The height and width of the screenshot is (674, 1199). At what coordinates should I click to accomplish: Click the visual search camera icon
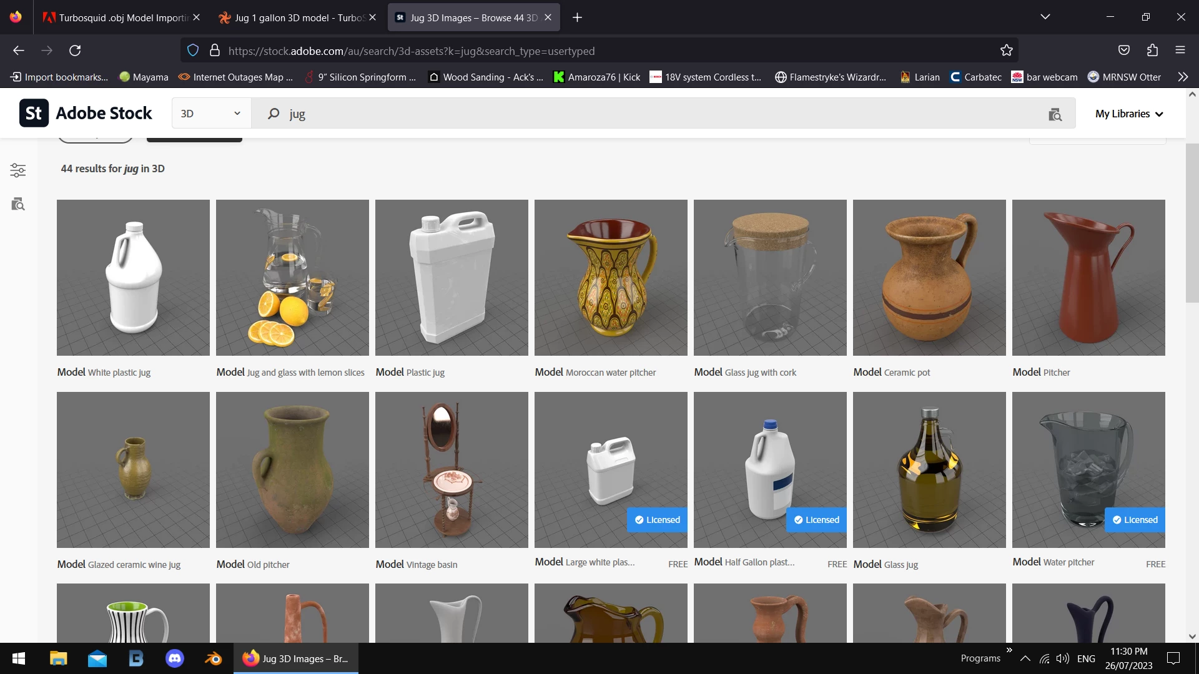[x=1055, y=114]
